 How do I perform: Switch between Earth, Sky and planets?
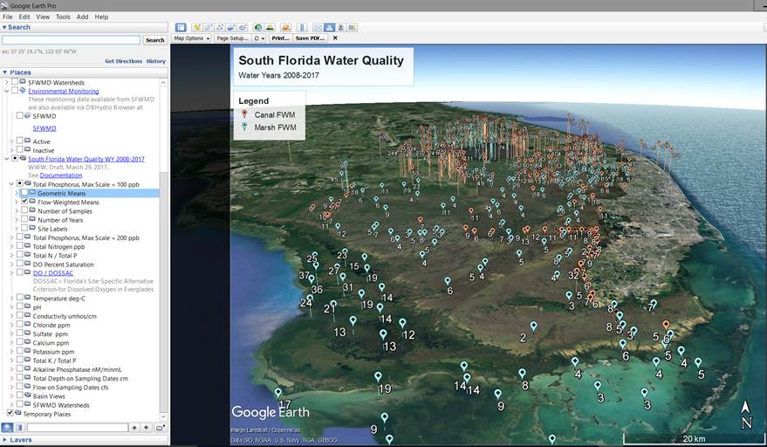(x=285, y=27)
